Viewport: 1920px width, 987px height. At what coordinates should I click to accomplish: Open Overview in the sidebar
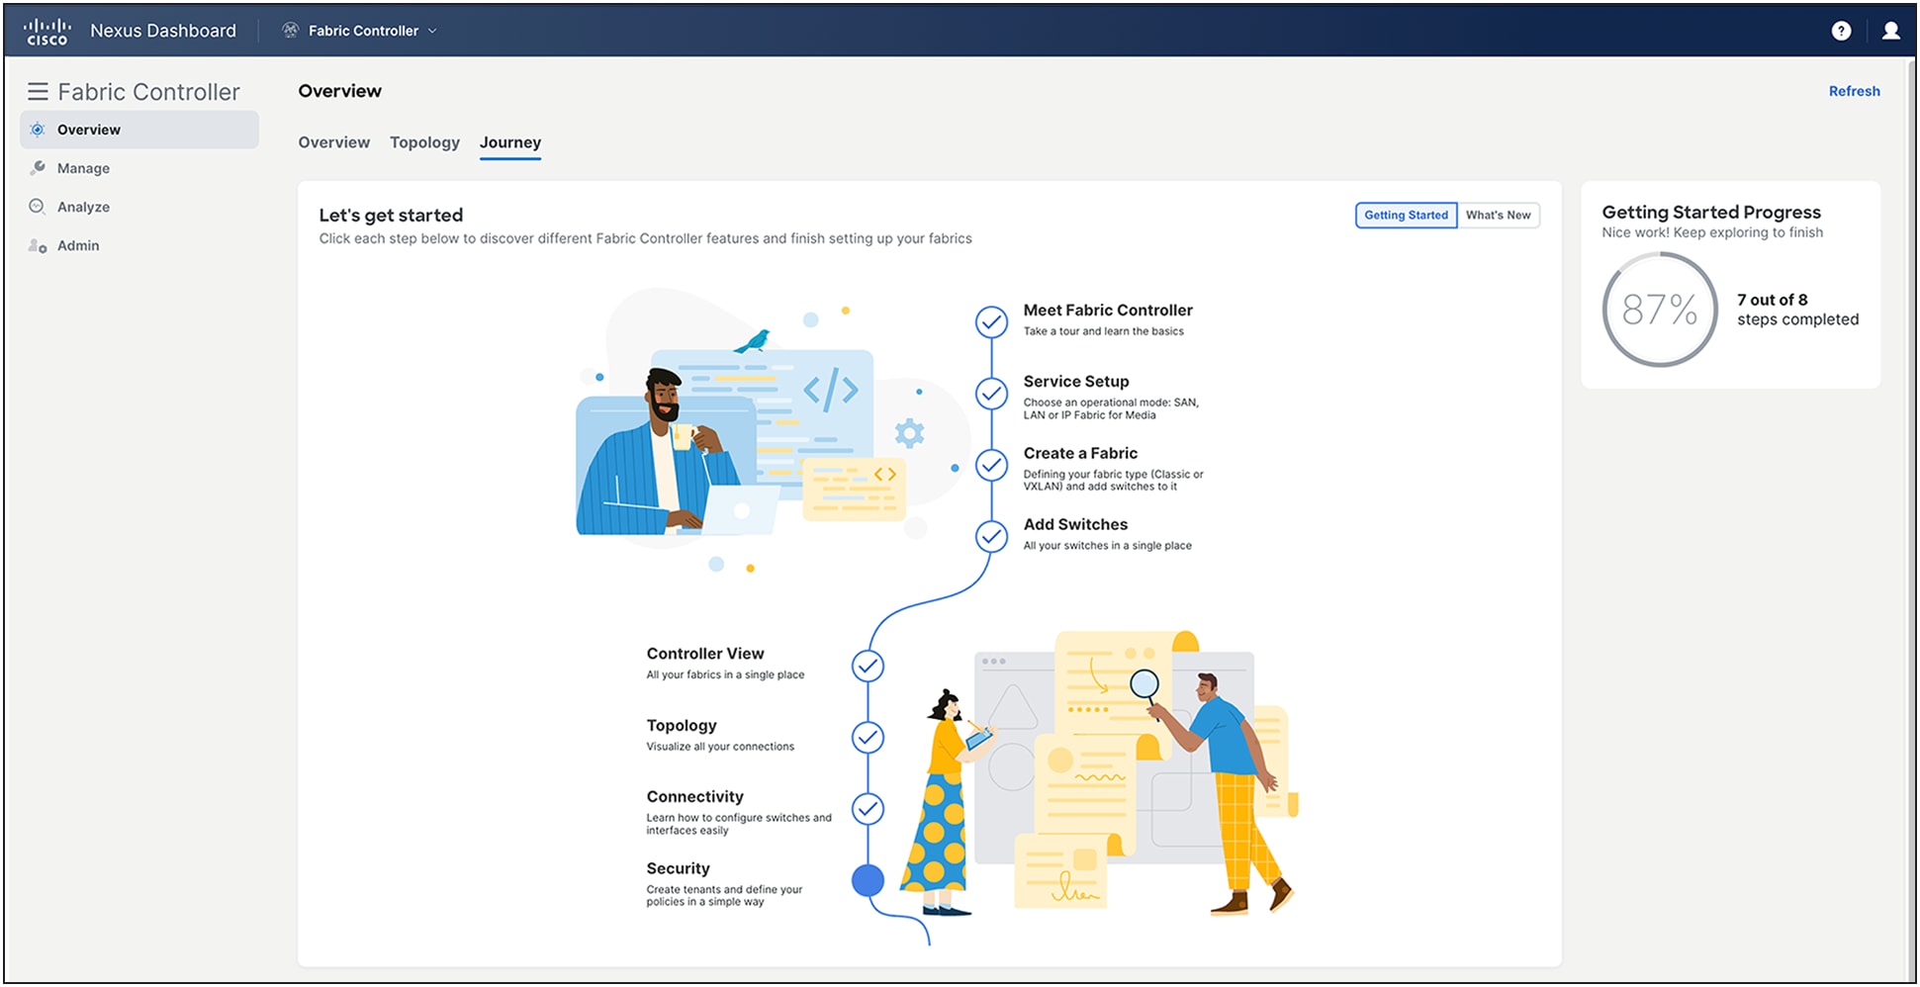(139, 130)
